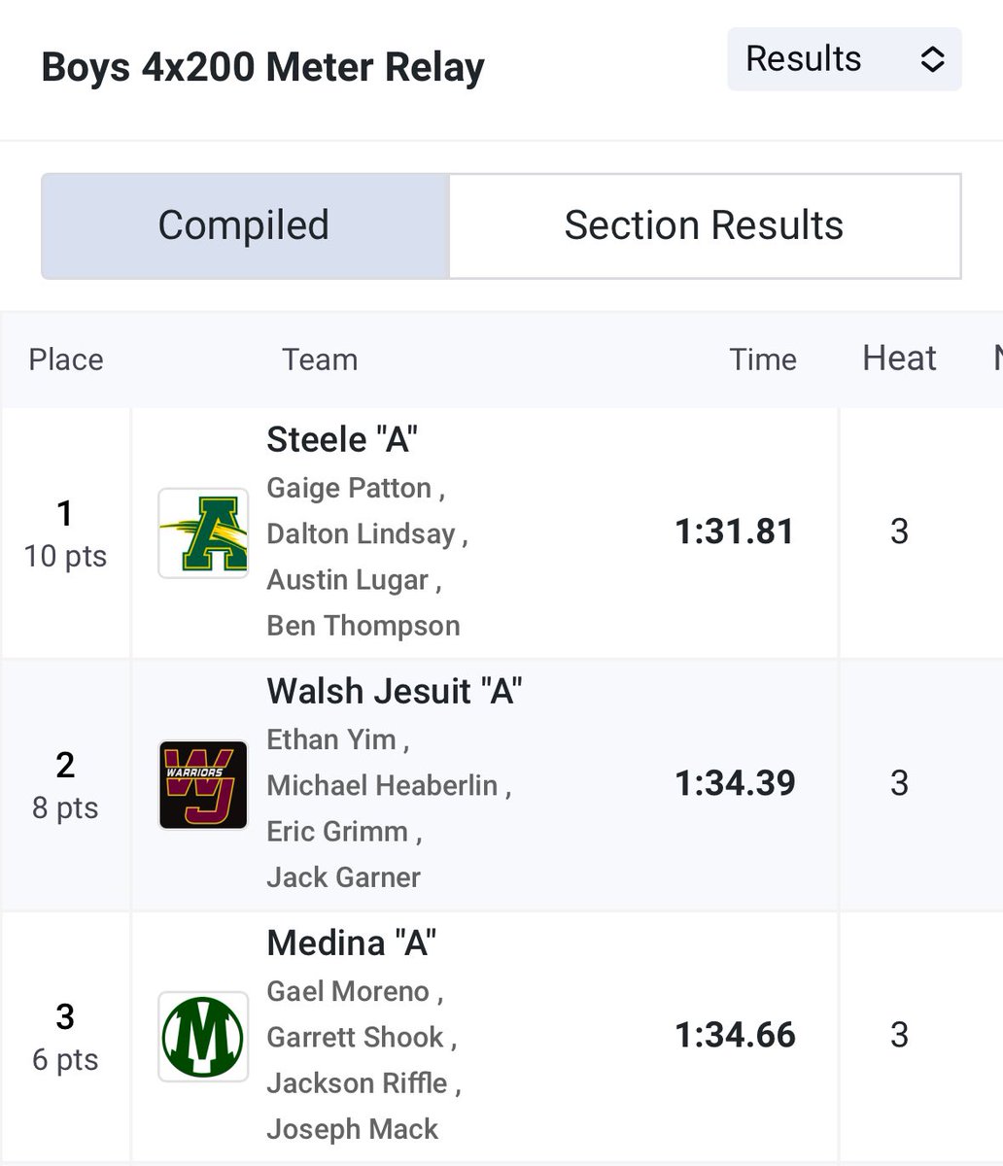Viewport: 1003px width, 1166px height.
Task: Sort by the Place column header
Action: pos(66,360)
